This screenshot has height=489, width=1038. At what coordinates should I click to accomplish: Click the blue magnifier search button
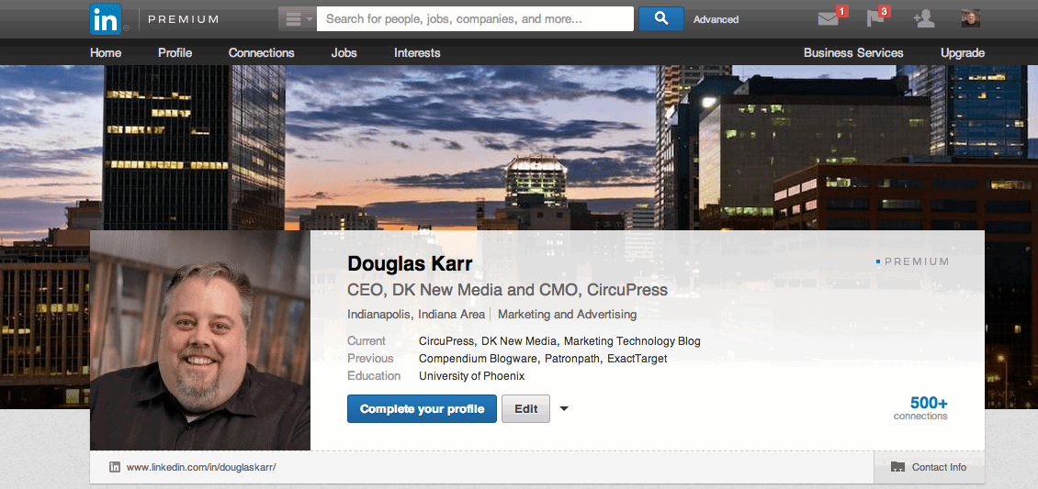click(x=660, y=19)
